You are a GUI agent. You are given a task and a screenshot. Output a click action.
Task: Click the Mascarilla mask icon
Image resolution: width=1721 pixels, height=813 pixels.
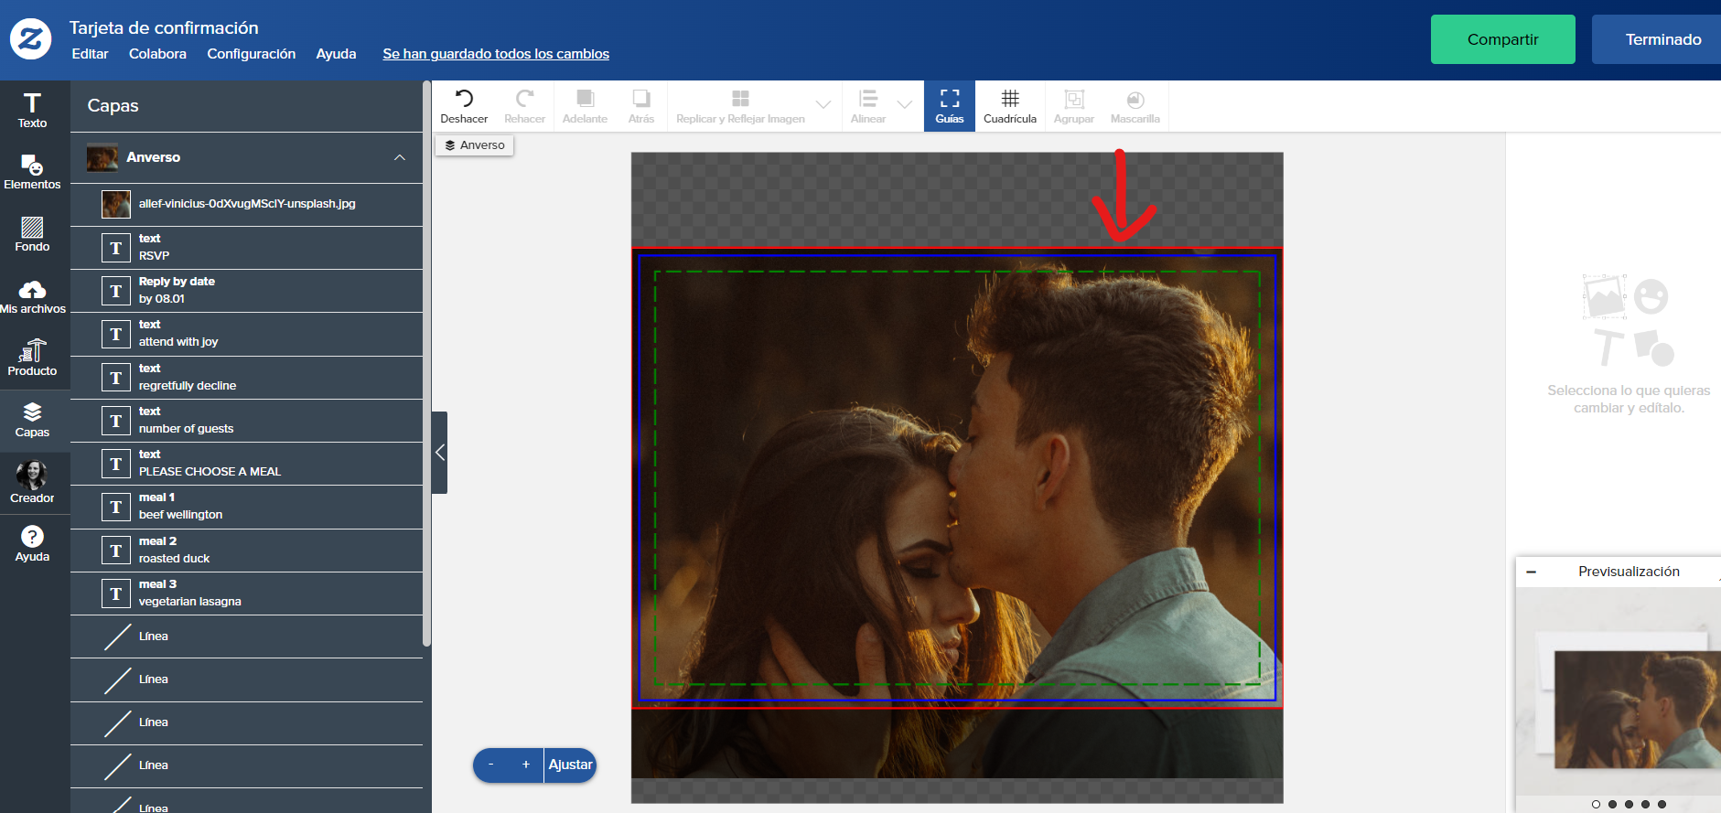[1135, 106]
